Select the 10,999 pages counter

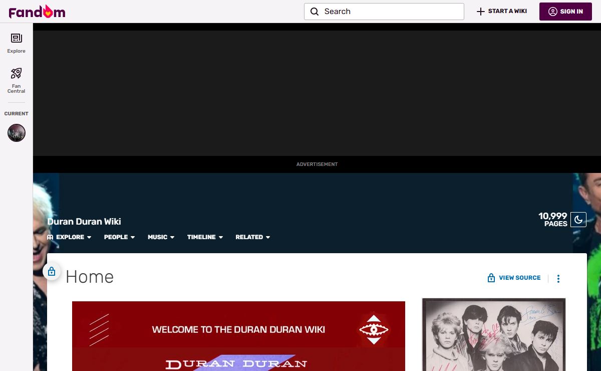click(x=553, y=220)
